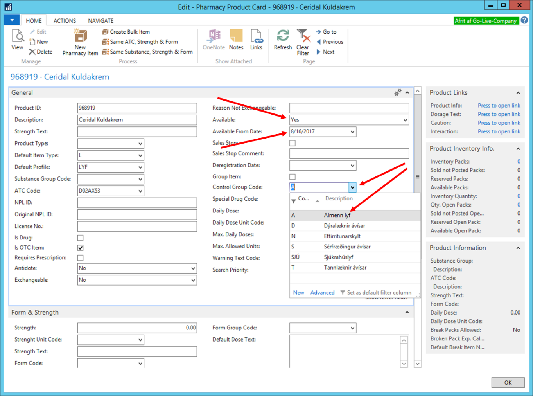Collapse the Product Links panel

pos(518,93)
